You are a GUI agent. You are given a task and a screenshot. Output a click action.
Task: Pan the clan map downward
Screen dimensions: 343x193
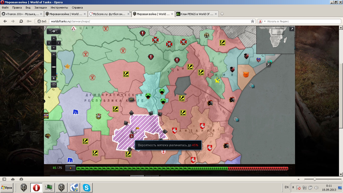tap(54, 47)
